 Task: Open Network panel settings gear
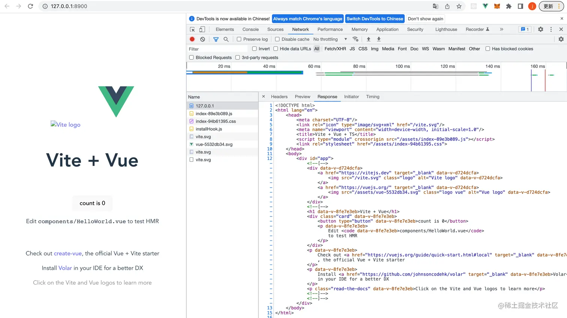tap(561, 39)
